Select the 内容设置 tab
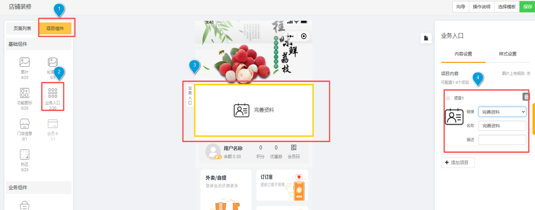The height and width of the screenshot is (210, 535). [x=463, y=54]
